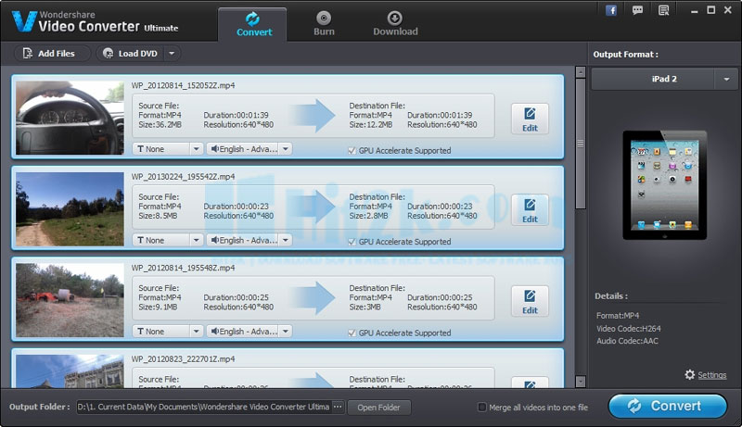This screenshot has height=427, width=742.
Task: Click the file list scroll up arrow
Action: (581, 72)
